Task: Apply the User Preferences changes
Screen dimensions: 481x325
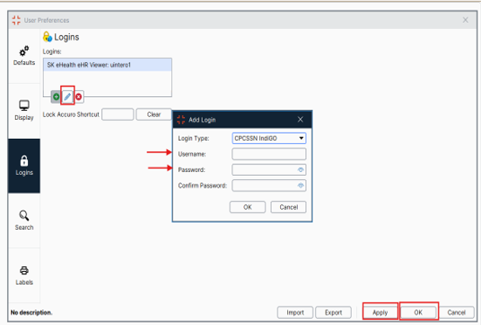Action: [380, 313]
